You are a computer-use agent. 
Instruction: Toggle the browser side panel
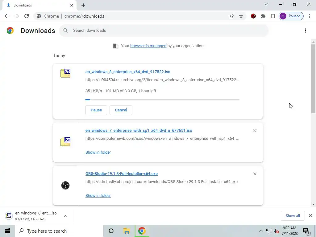[x=273, y=16]
